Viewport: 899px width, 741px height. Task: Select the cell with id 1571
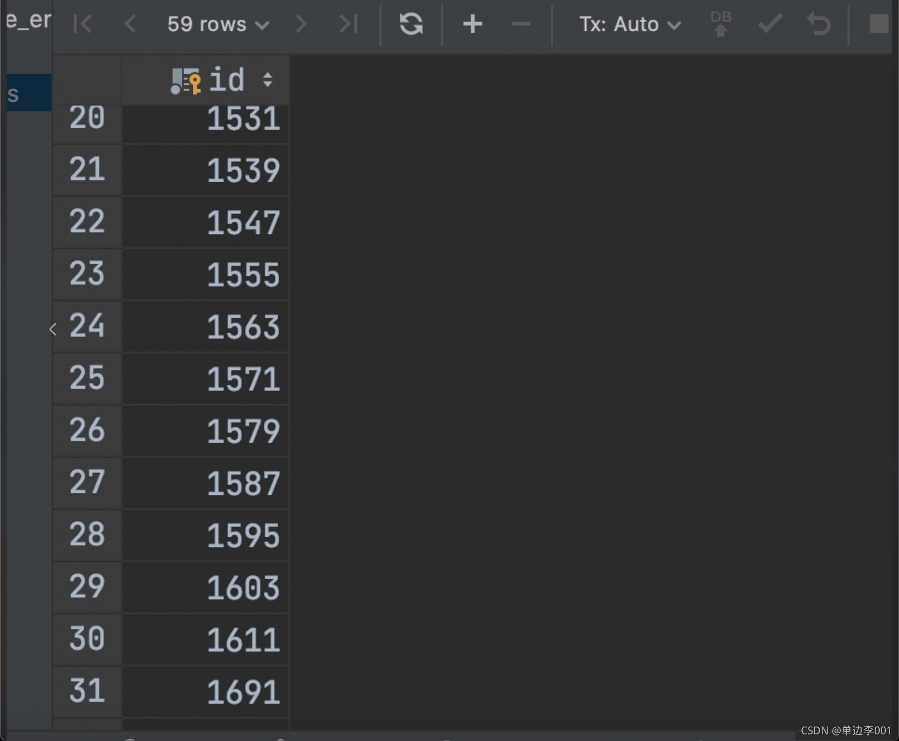[205, 379]
